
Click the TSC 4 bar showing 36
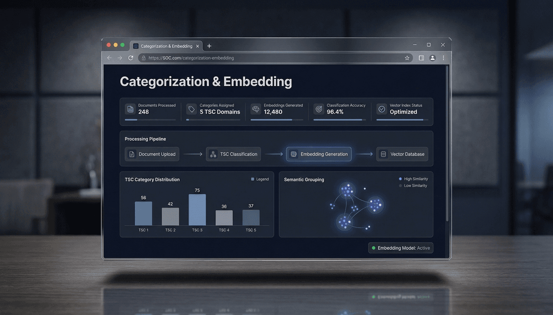point(224,218)
